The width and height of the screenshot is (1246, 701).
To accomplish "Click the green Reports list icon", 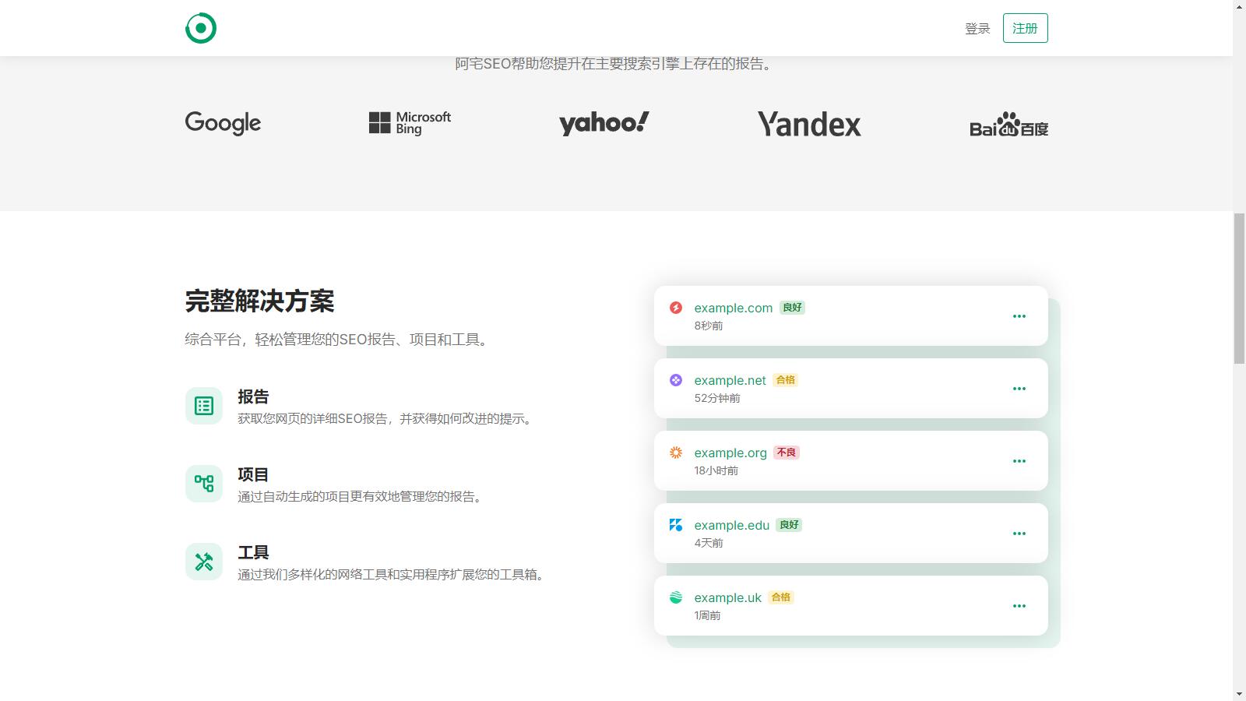I will click(204, 406).
